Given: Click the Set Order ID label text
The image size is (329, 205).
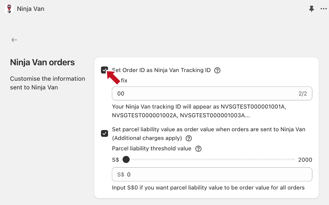Looking at the screenshot, I should (x=162, y=70).
